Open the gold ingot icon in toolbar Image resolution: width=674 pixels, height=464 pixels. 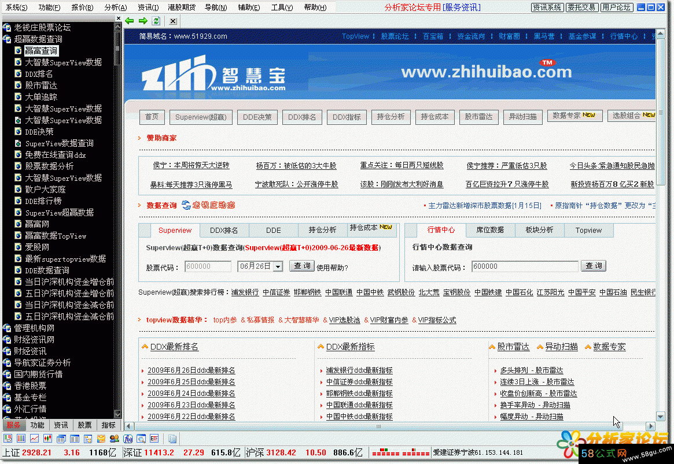pos(101,439)
